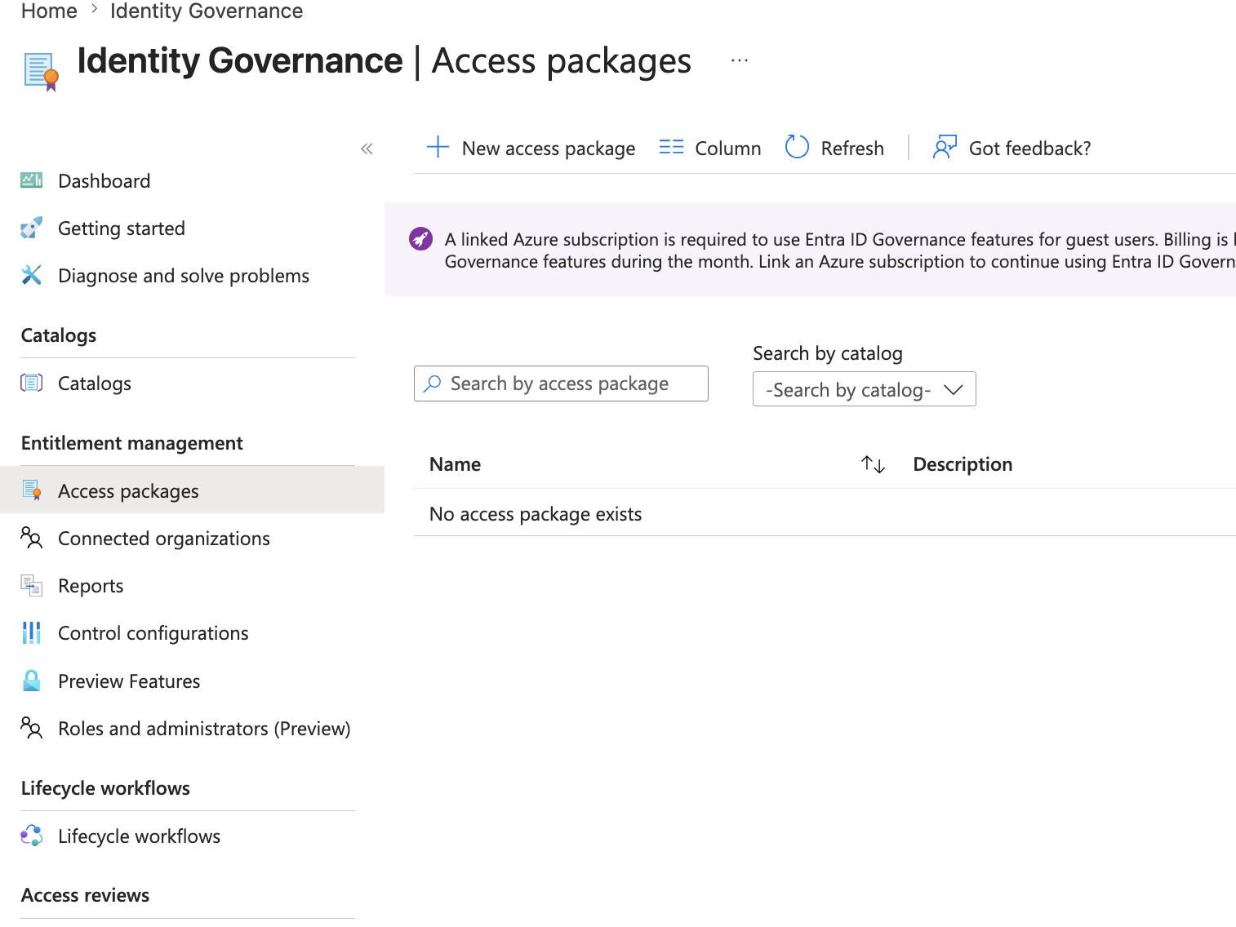Click the circular Refresh icon
The image size is (1236, 927).
[797, 147]
